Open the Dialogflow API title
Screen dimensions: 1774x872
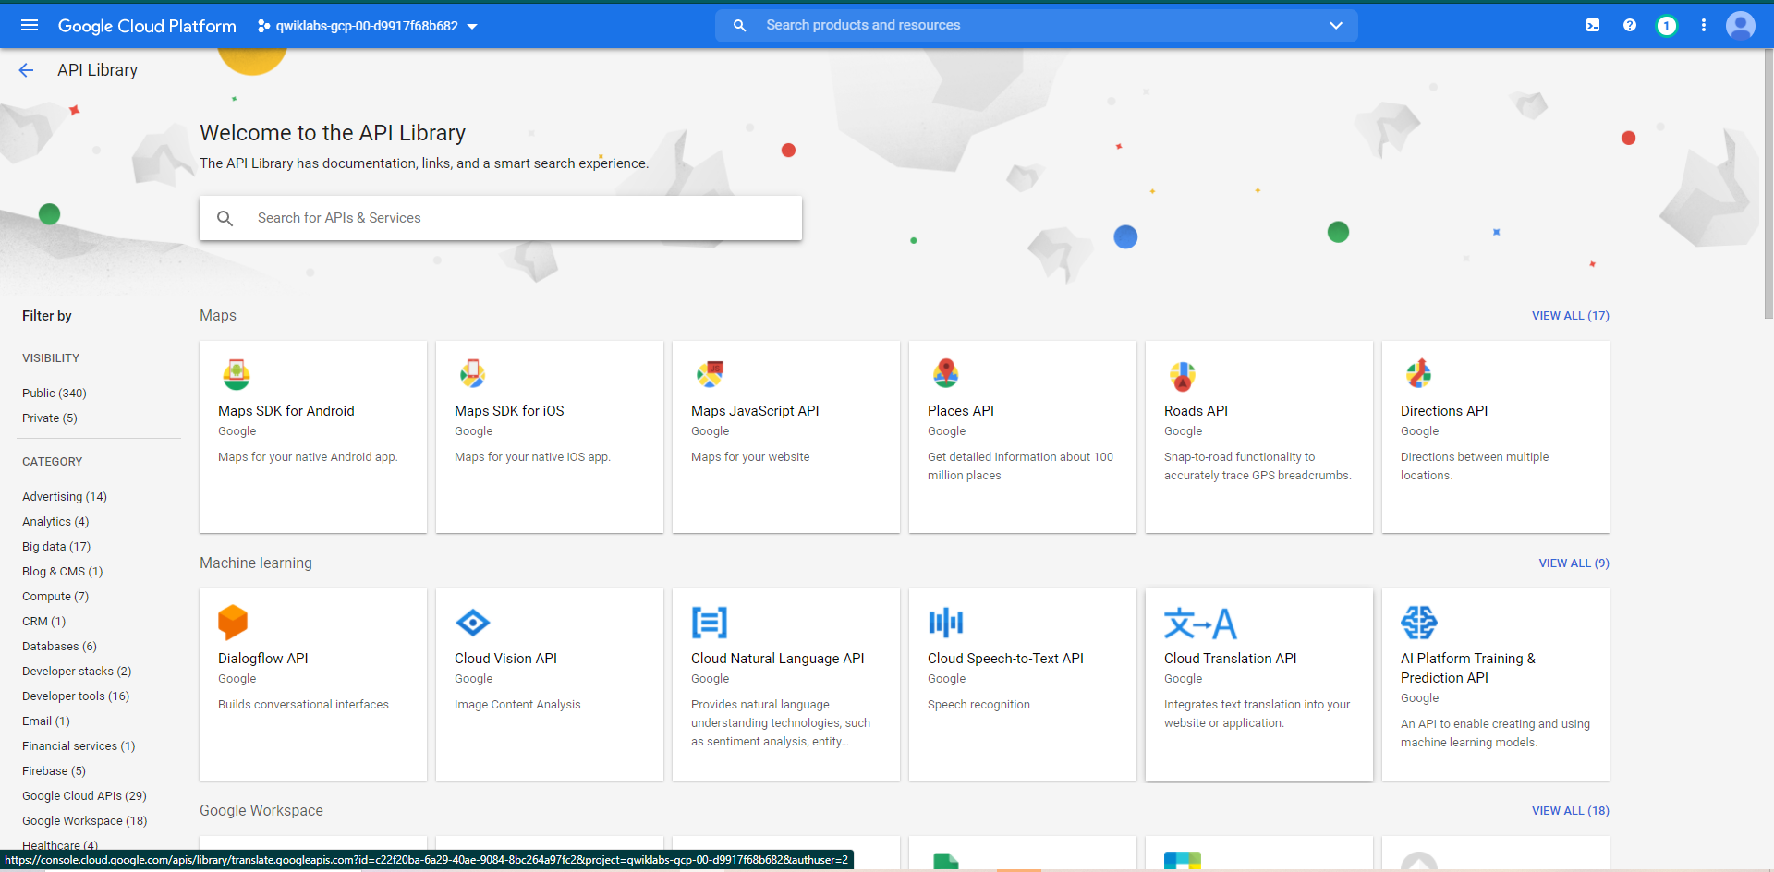coord(263,659)
